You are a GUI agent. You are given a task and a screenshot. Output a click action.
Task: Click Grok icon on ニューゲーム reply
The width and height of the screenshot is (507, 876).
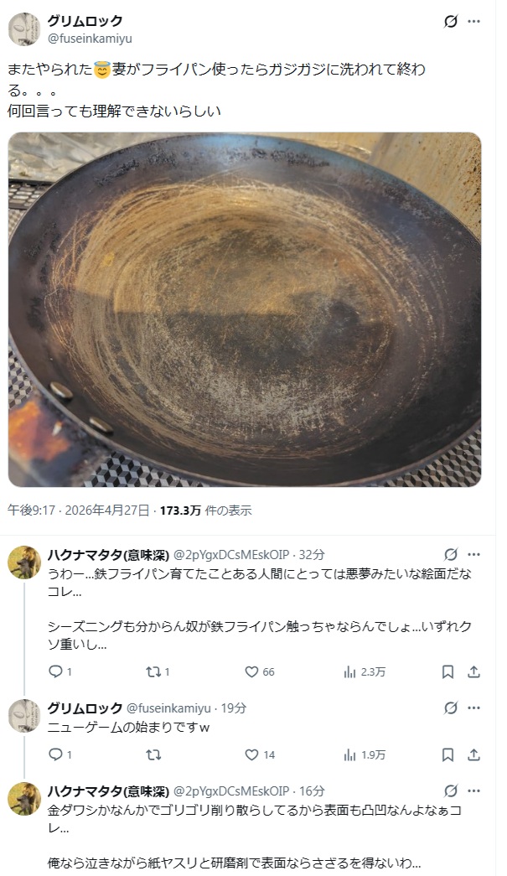451,708
